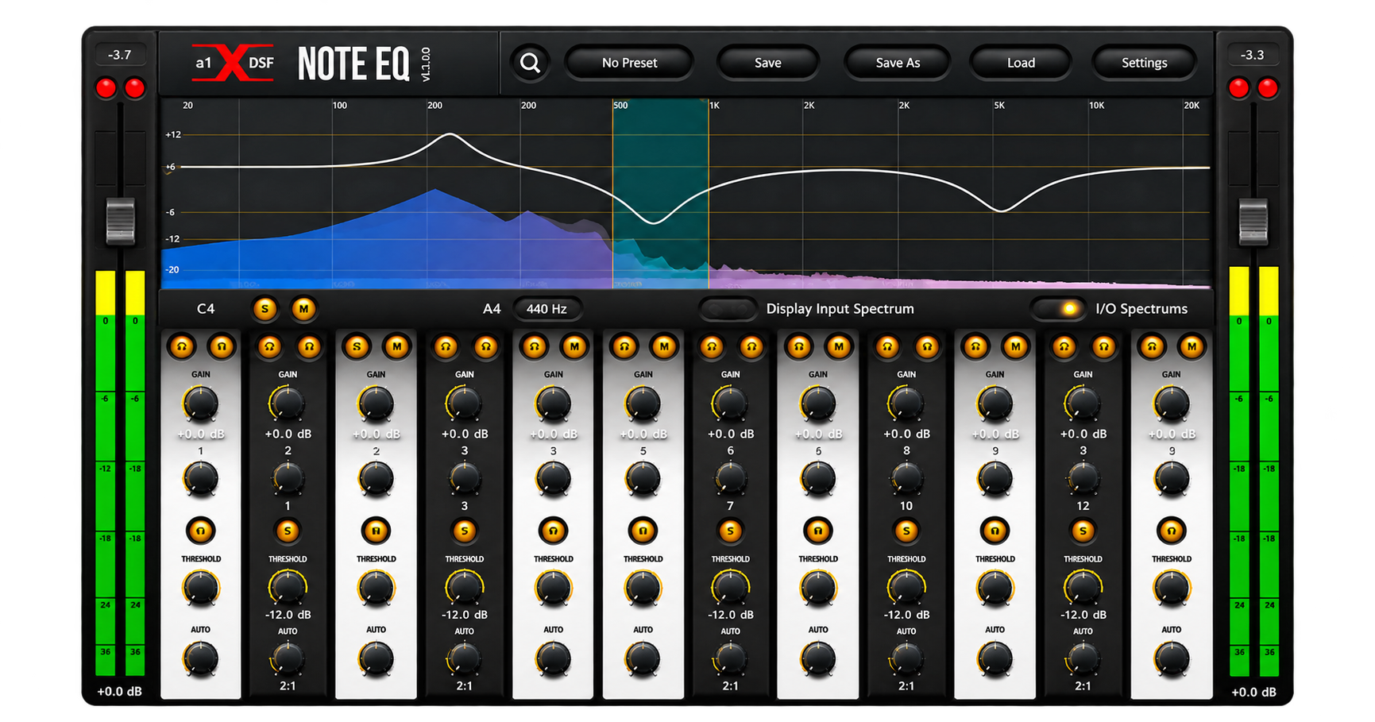The width and height of the screenshot is (1375, 722).
Task: Click the left input fader handle
Action: tap(121, 220)
